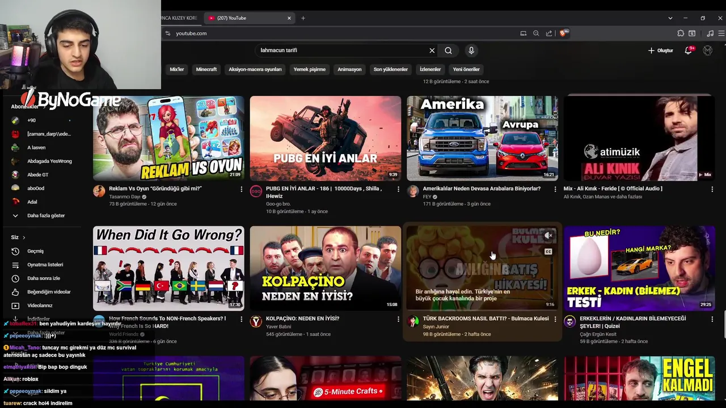
Task: Open the tab search chevron
Action: click(x=670, y=18)
